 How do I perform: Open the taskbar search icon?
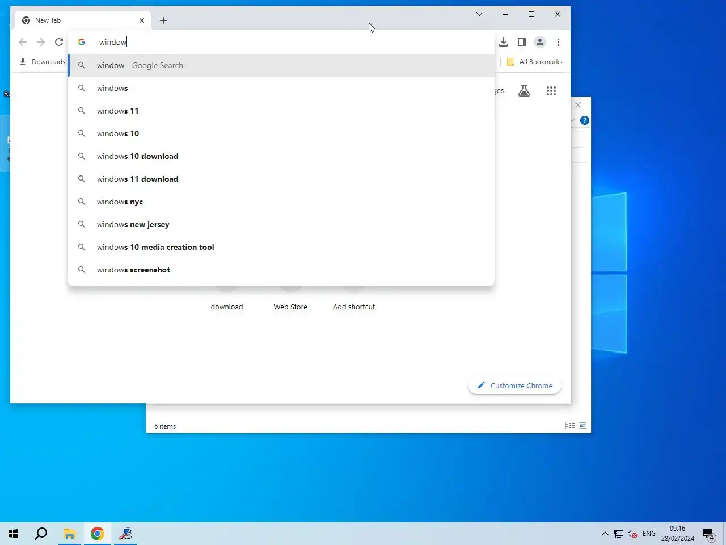(41, 534)
